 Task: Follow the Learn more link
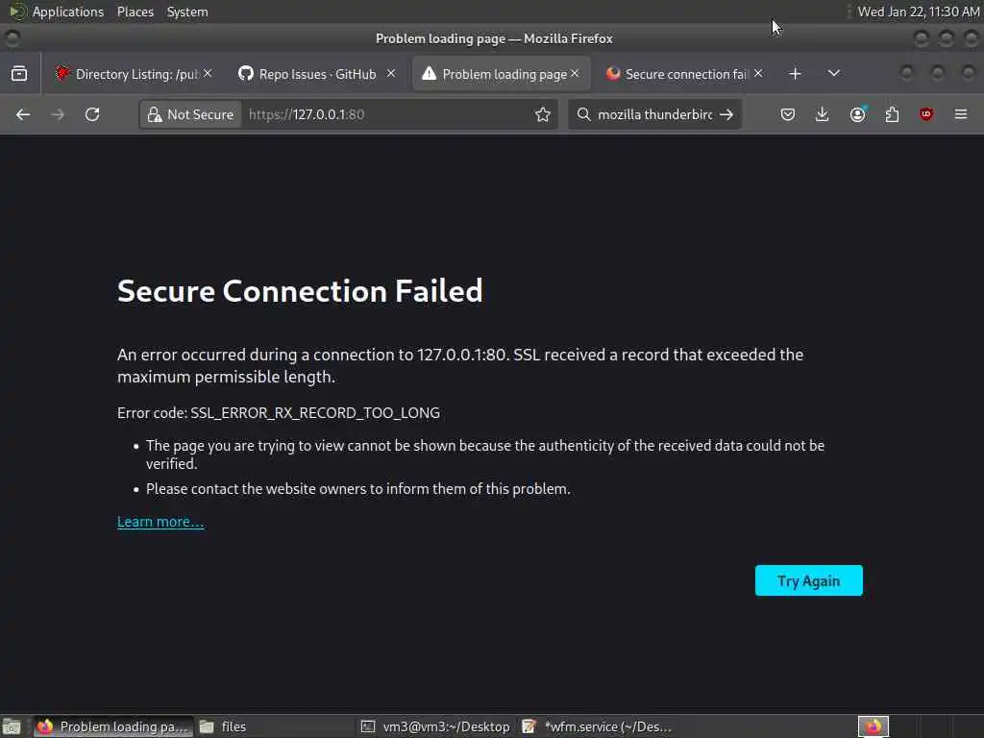click(x=160, y=522)
